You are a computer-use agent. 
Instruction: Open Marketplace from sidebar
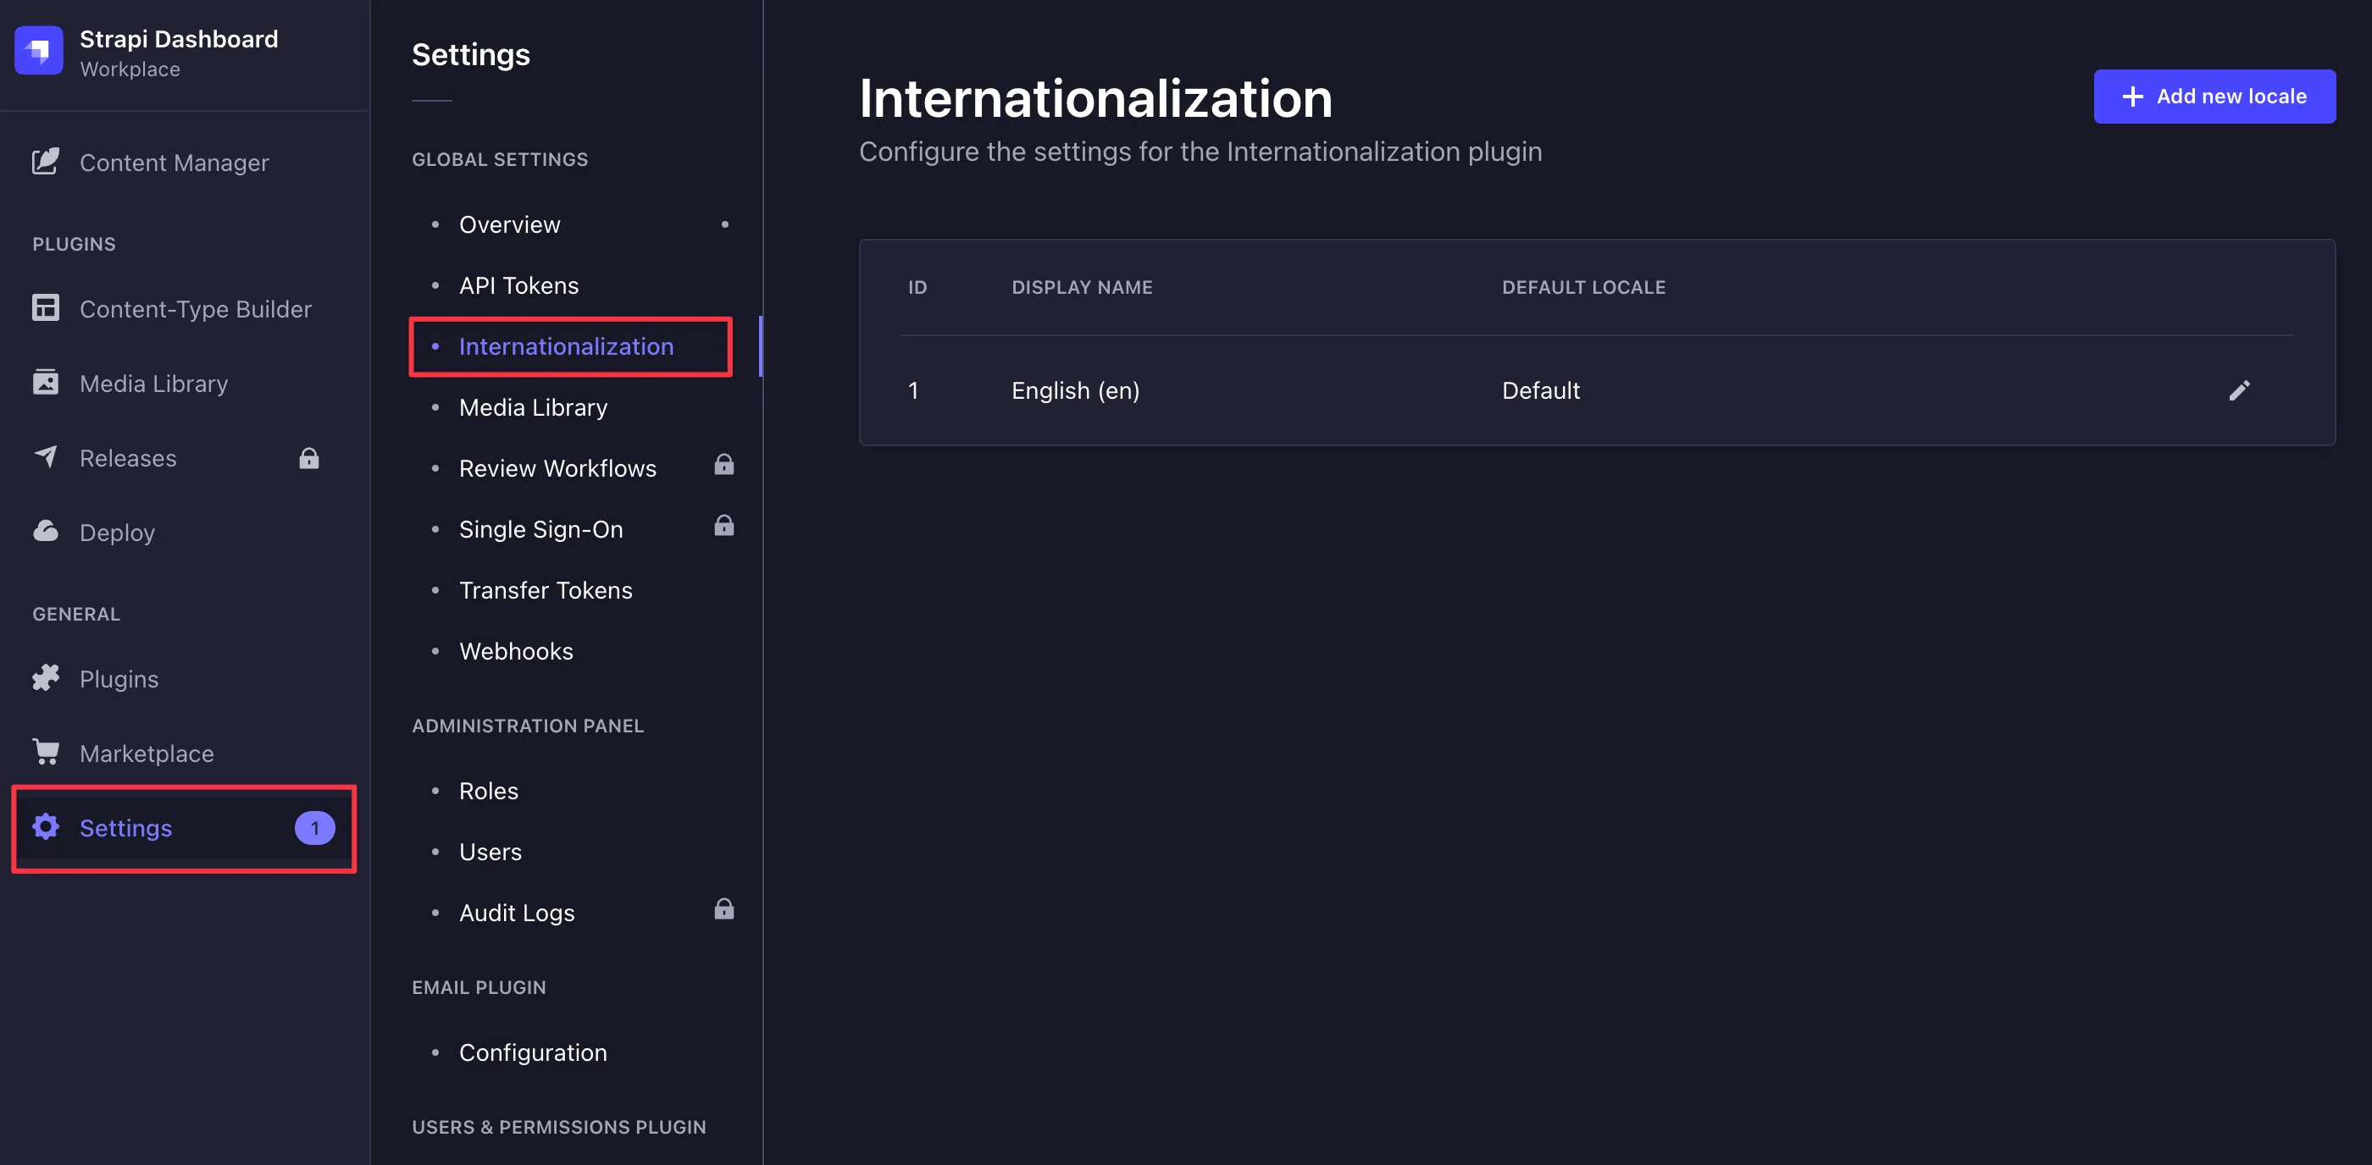[147, 753]
